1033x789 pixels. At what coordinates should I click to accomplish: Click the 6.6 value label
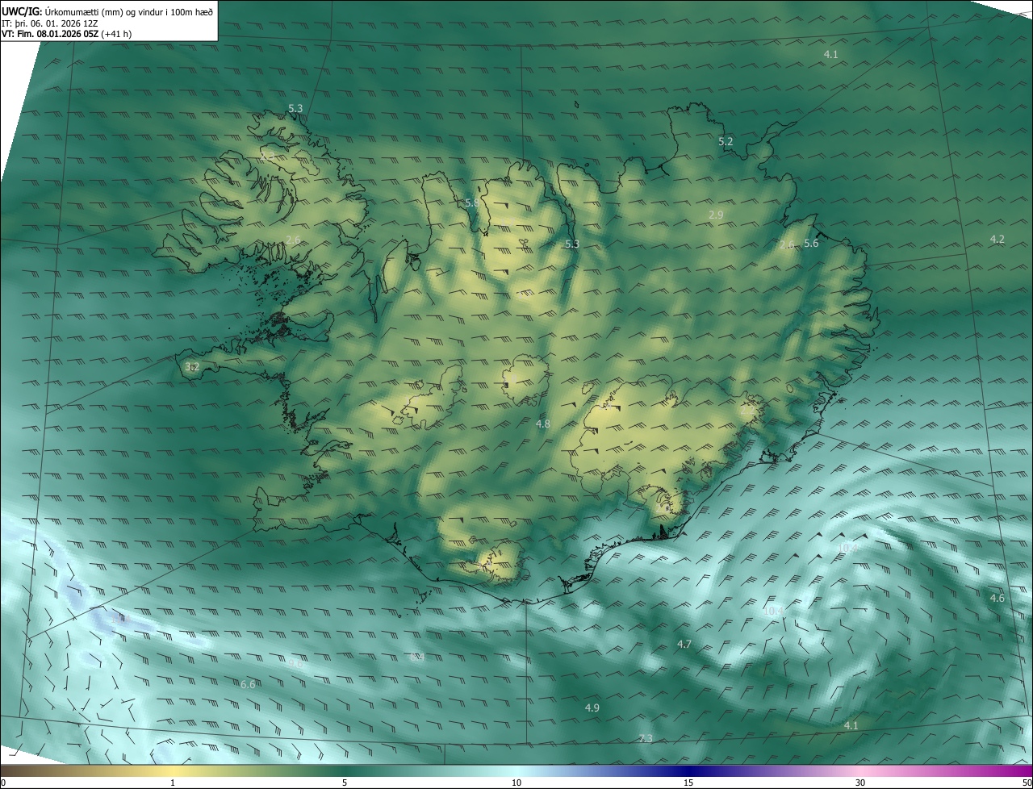point(248,684)
